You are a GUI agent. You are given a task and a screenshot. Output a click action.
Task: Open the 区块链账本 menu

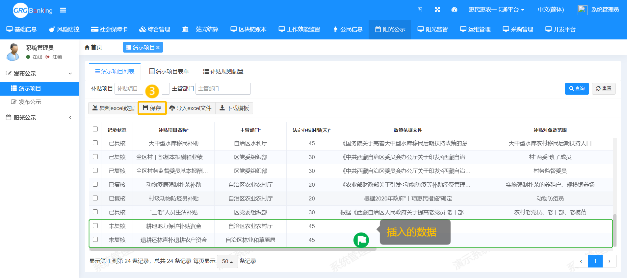click(x=248, y=29)
